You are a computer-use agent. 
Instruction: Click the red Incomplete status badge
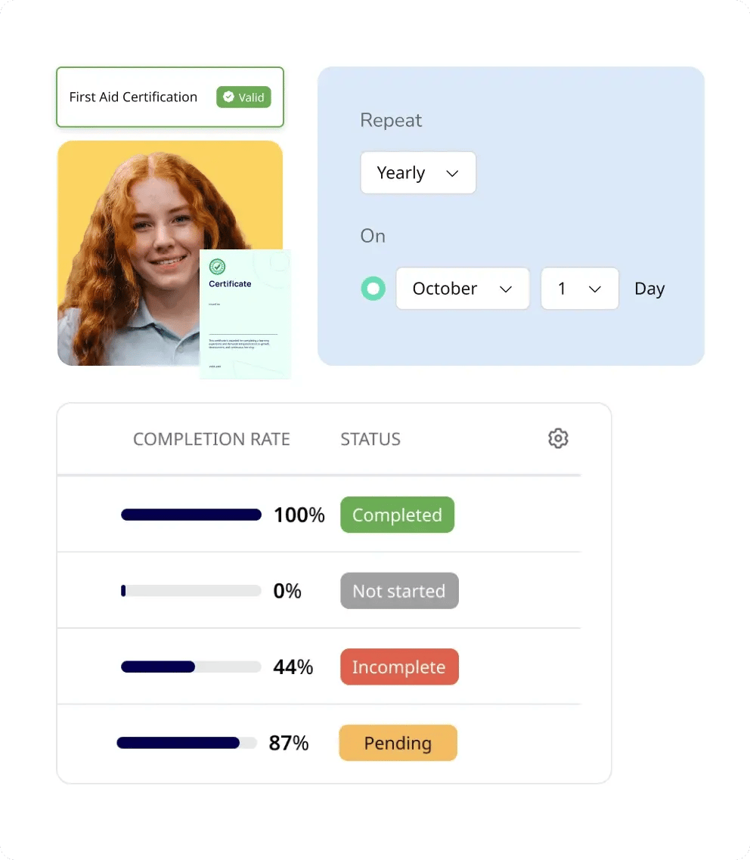tap(399, 667)
